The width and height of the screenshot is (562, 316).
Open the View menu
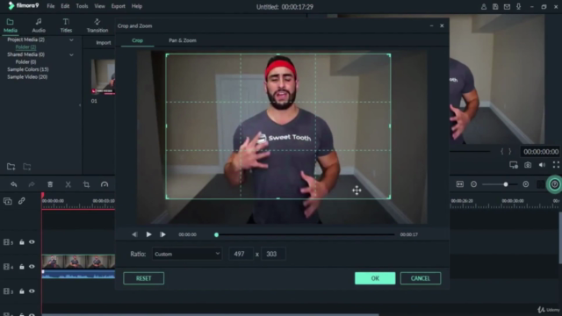(x=99, y=6)
